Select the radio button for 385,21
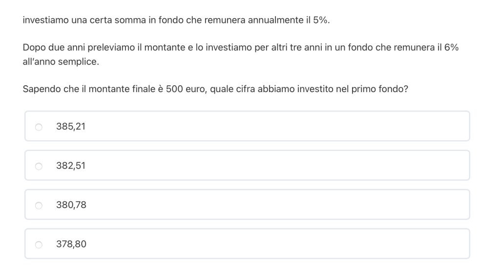The image size is (500, 268). coord(39,127)
